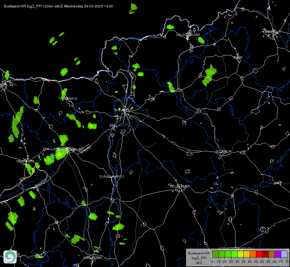The height and width of the screenshot is (267, 290).
Task: Select the brown 55-60 dBZ legend swatch
Action: click(x=272, y=254)
